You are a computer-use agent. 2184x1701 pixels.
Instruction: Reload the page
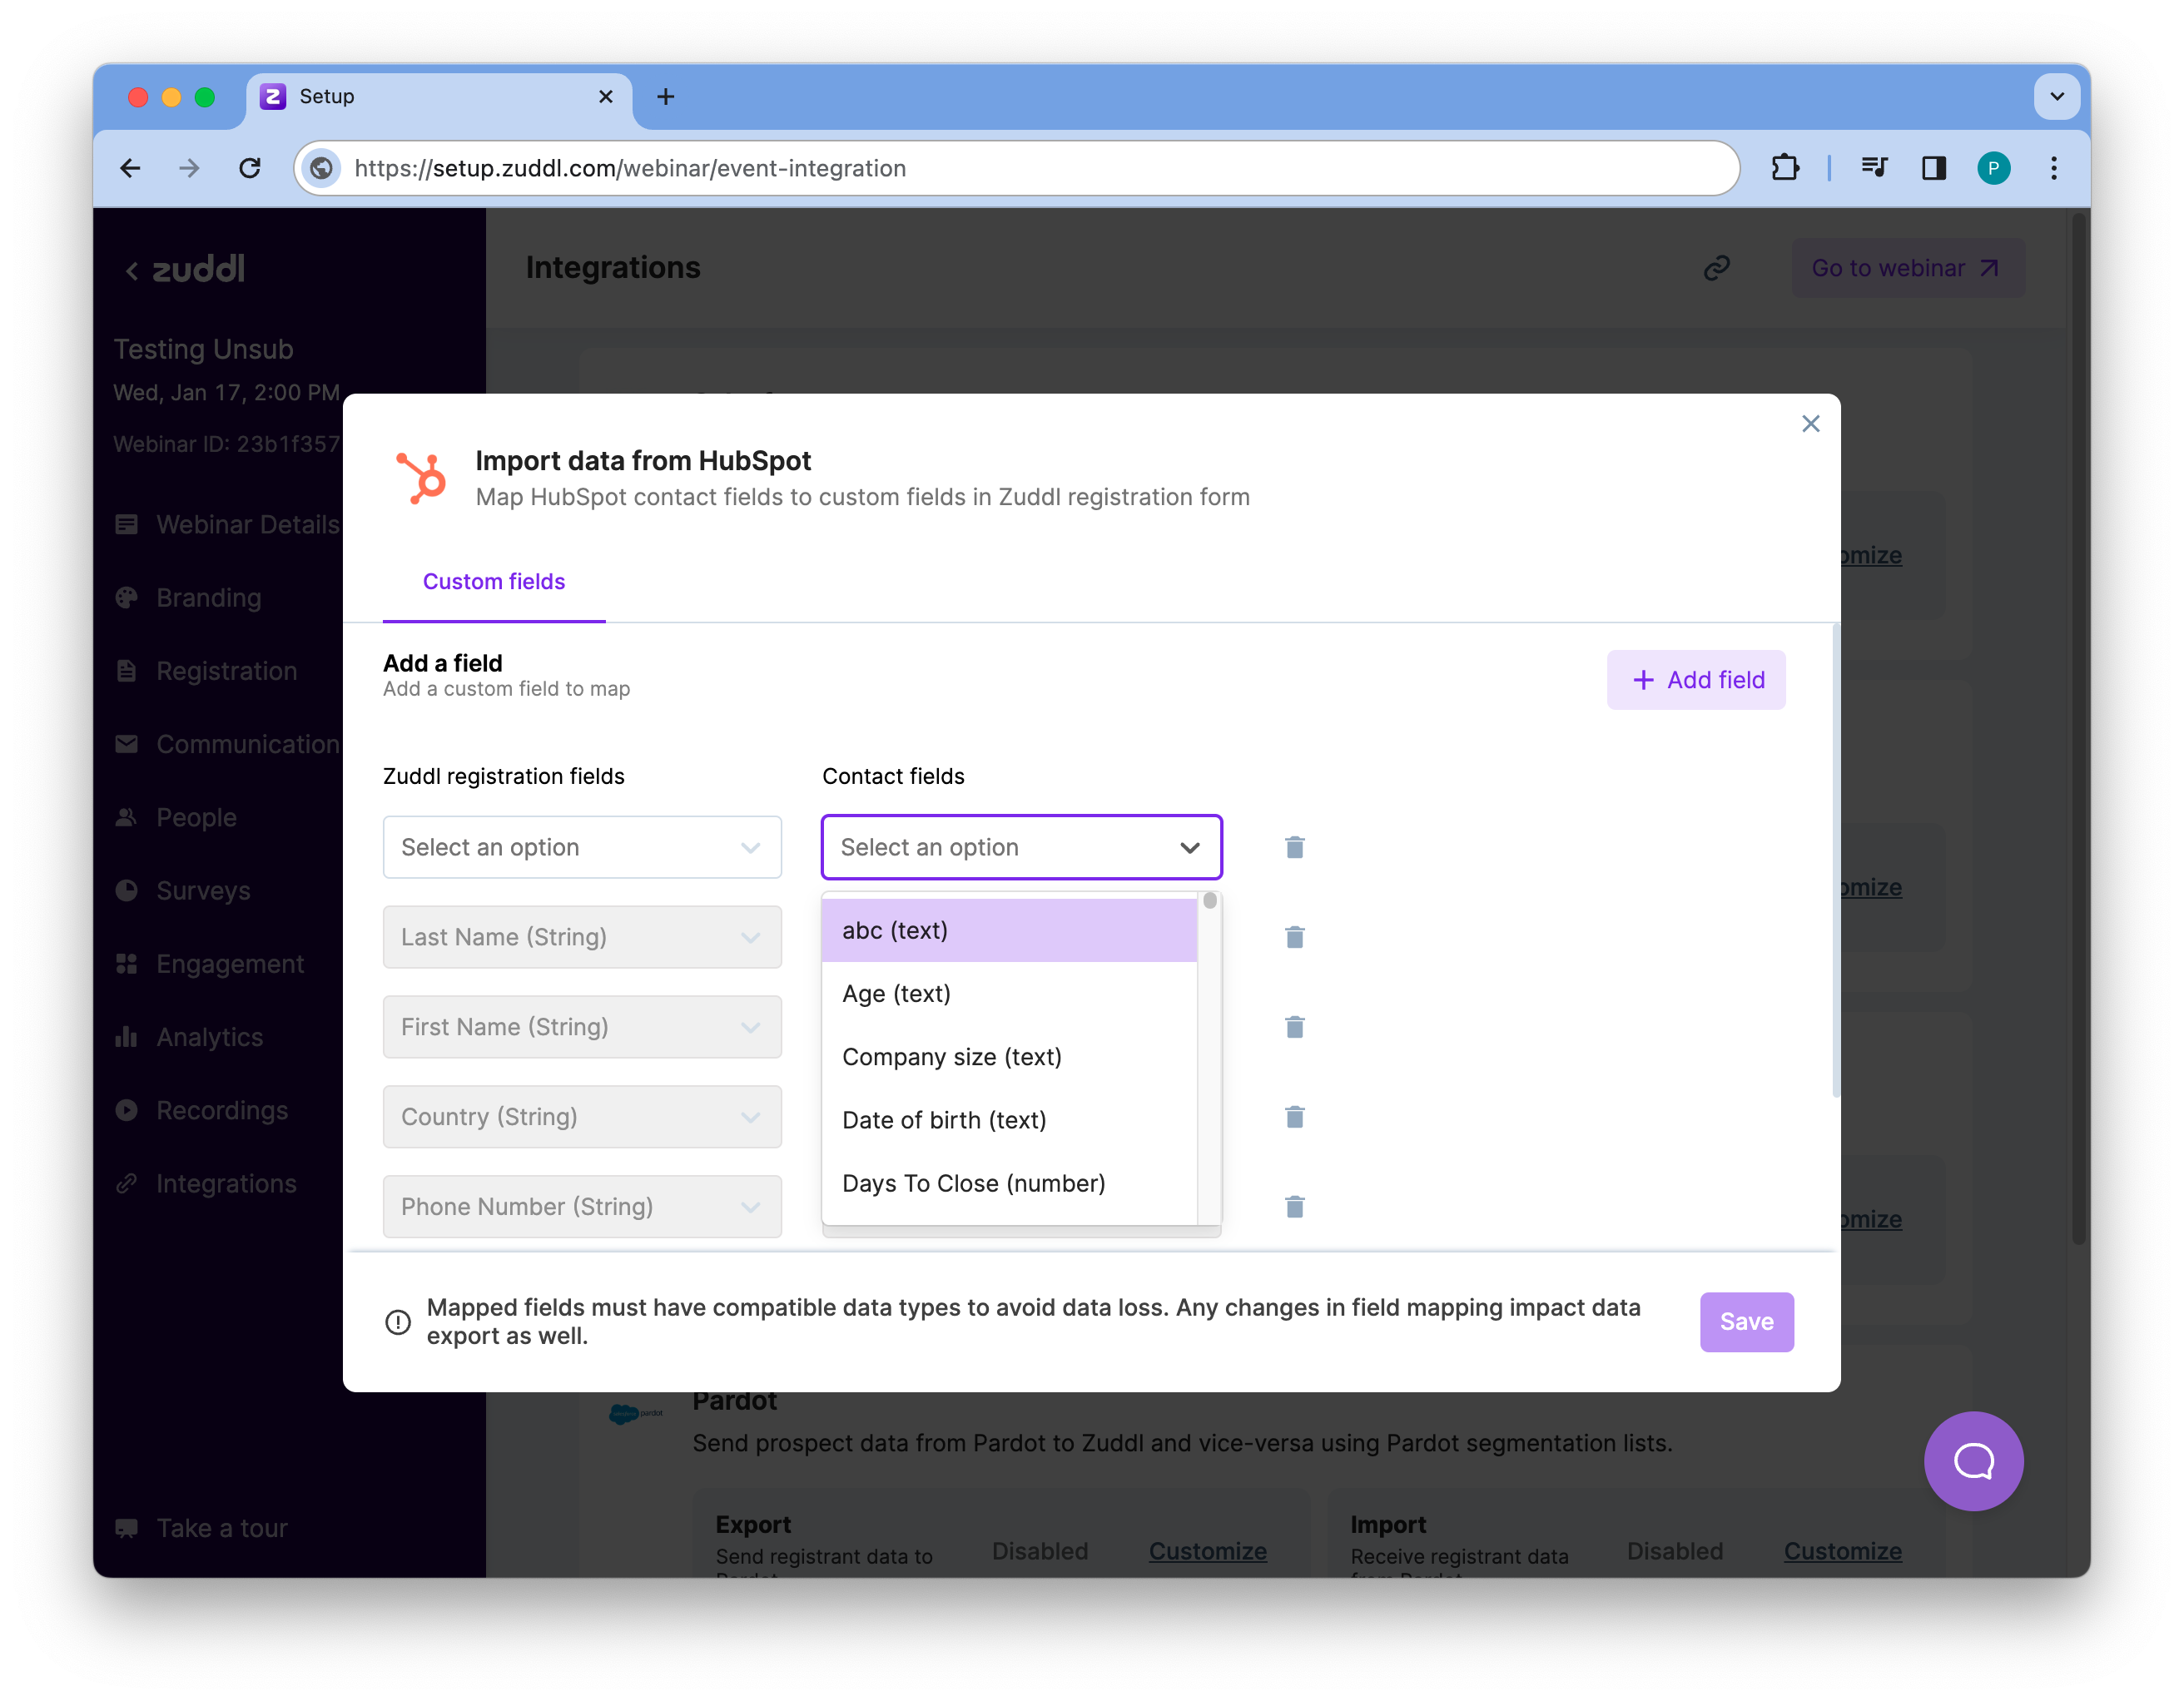250,168
